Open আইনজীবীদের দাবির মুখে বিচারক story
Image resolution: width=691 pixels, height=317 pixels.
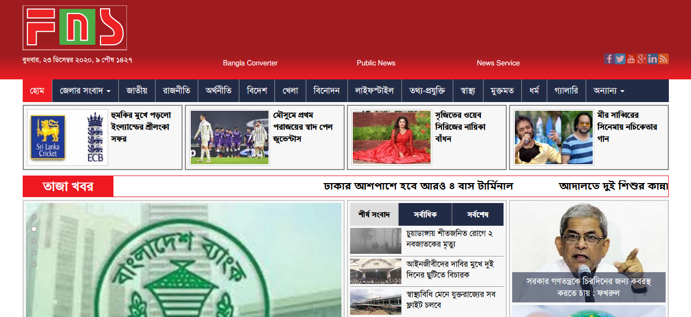pyautogui.click(x=450, y=269)
